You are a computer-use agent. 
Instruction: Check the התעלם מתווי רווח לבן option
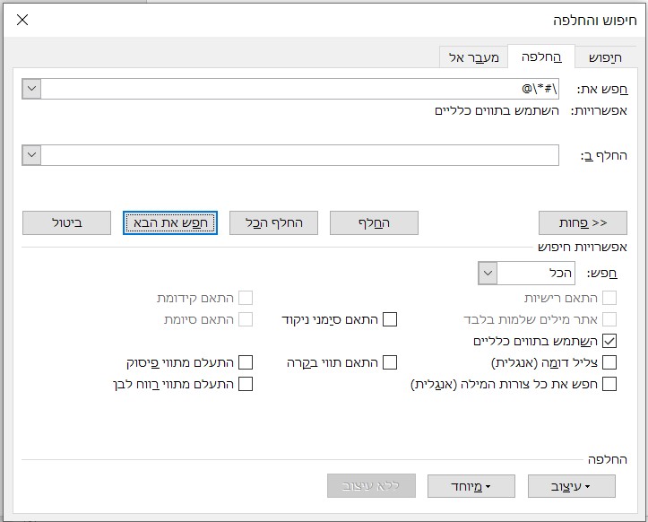point(245,384)
